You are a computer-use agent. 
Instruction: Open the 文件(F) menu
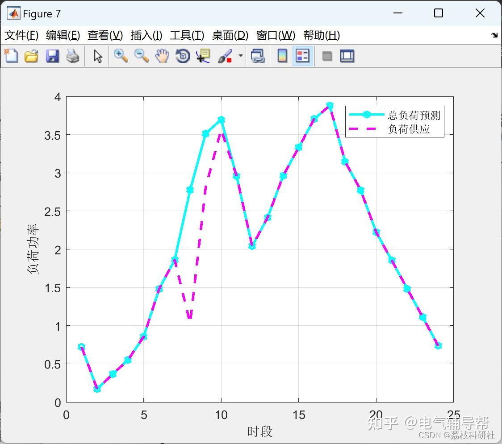point(21,35)
